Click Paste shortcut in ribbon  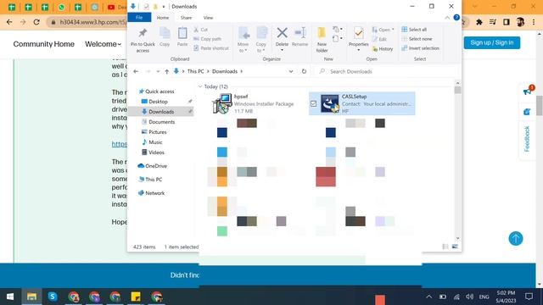[x=211, y=48]
